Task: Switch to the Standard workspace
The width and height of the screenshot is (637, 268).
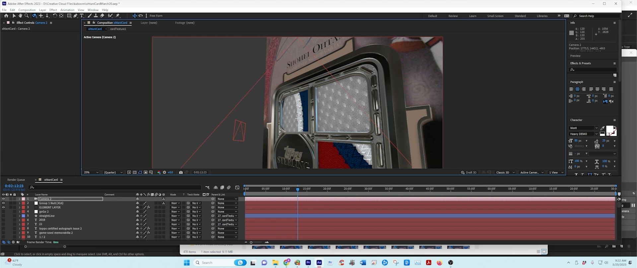Action: [x=520, y=16]
